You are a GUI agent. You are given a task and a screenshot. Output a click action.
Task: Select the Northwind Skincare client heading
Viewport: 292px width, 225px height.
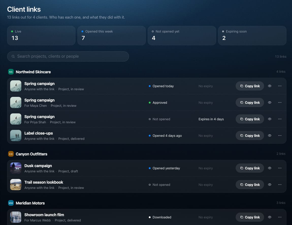coord(33,72)
